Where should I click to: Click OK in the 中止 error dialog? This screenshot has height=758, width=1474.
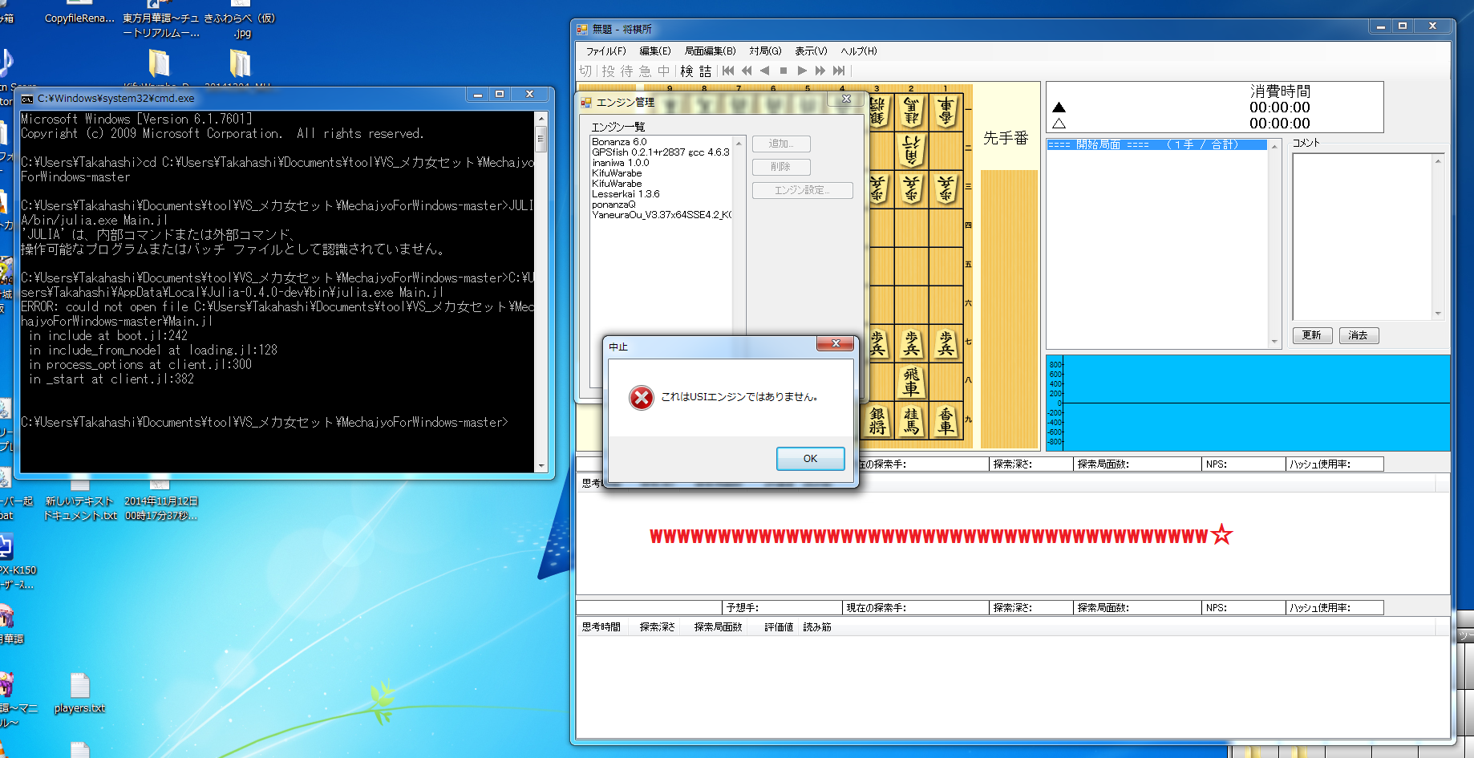[x=810, y=458]
